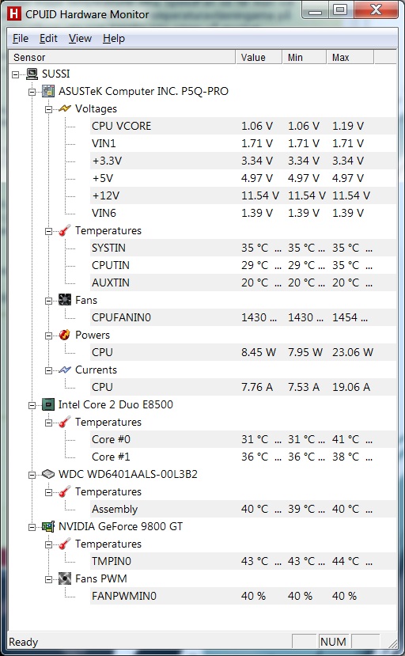Select the Intel Core 2 Duo chip icon
The height and width of the screenshot is (656, 405).
coord(48,404)
